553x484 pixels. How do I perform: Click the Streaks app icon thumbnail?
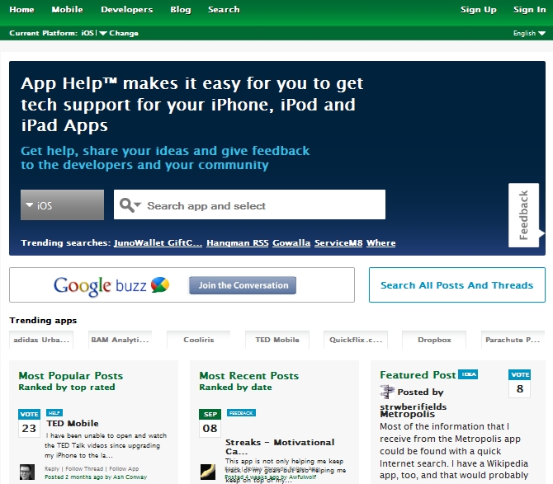[208, 472]
